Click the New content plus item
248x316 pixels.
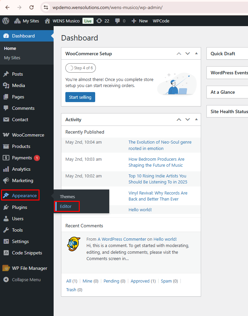pos(139,21)
